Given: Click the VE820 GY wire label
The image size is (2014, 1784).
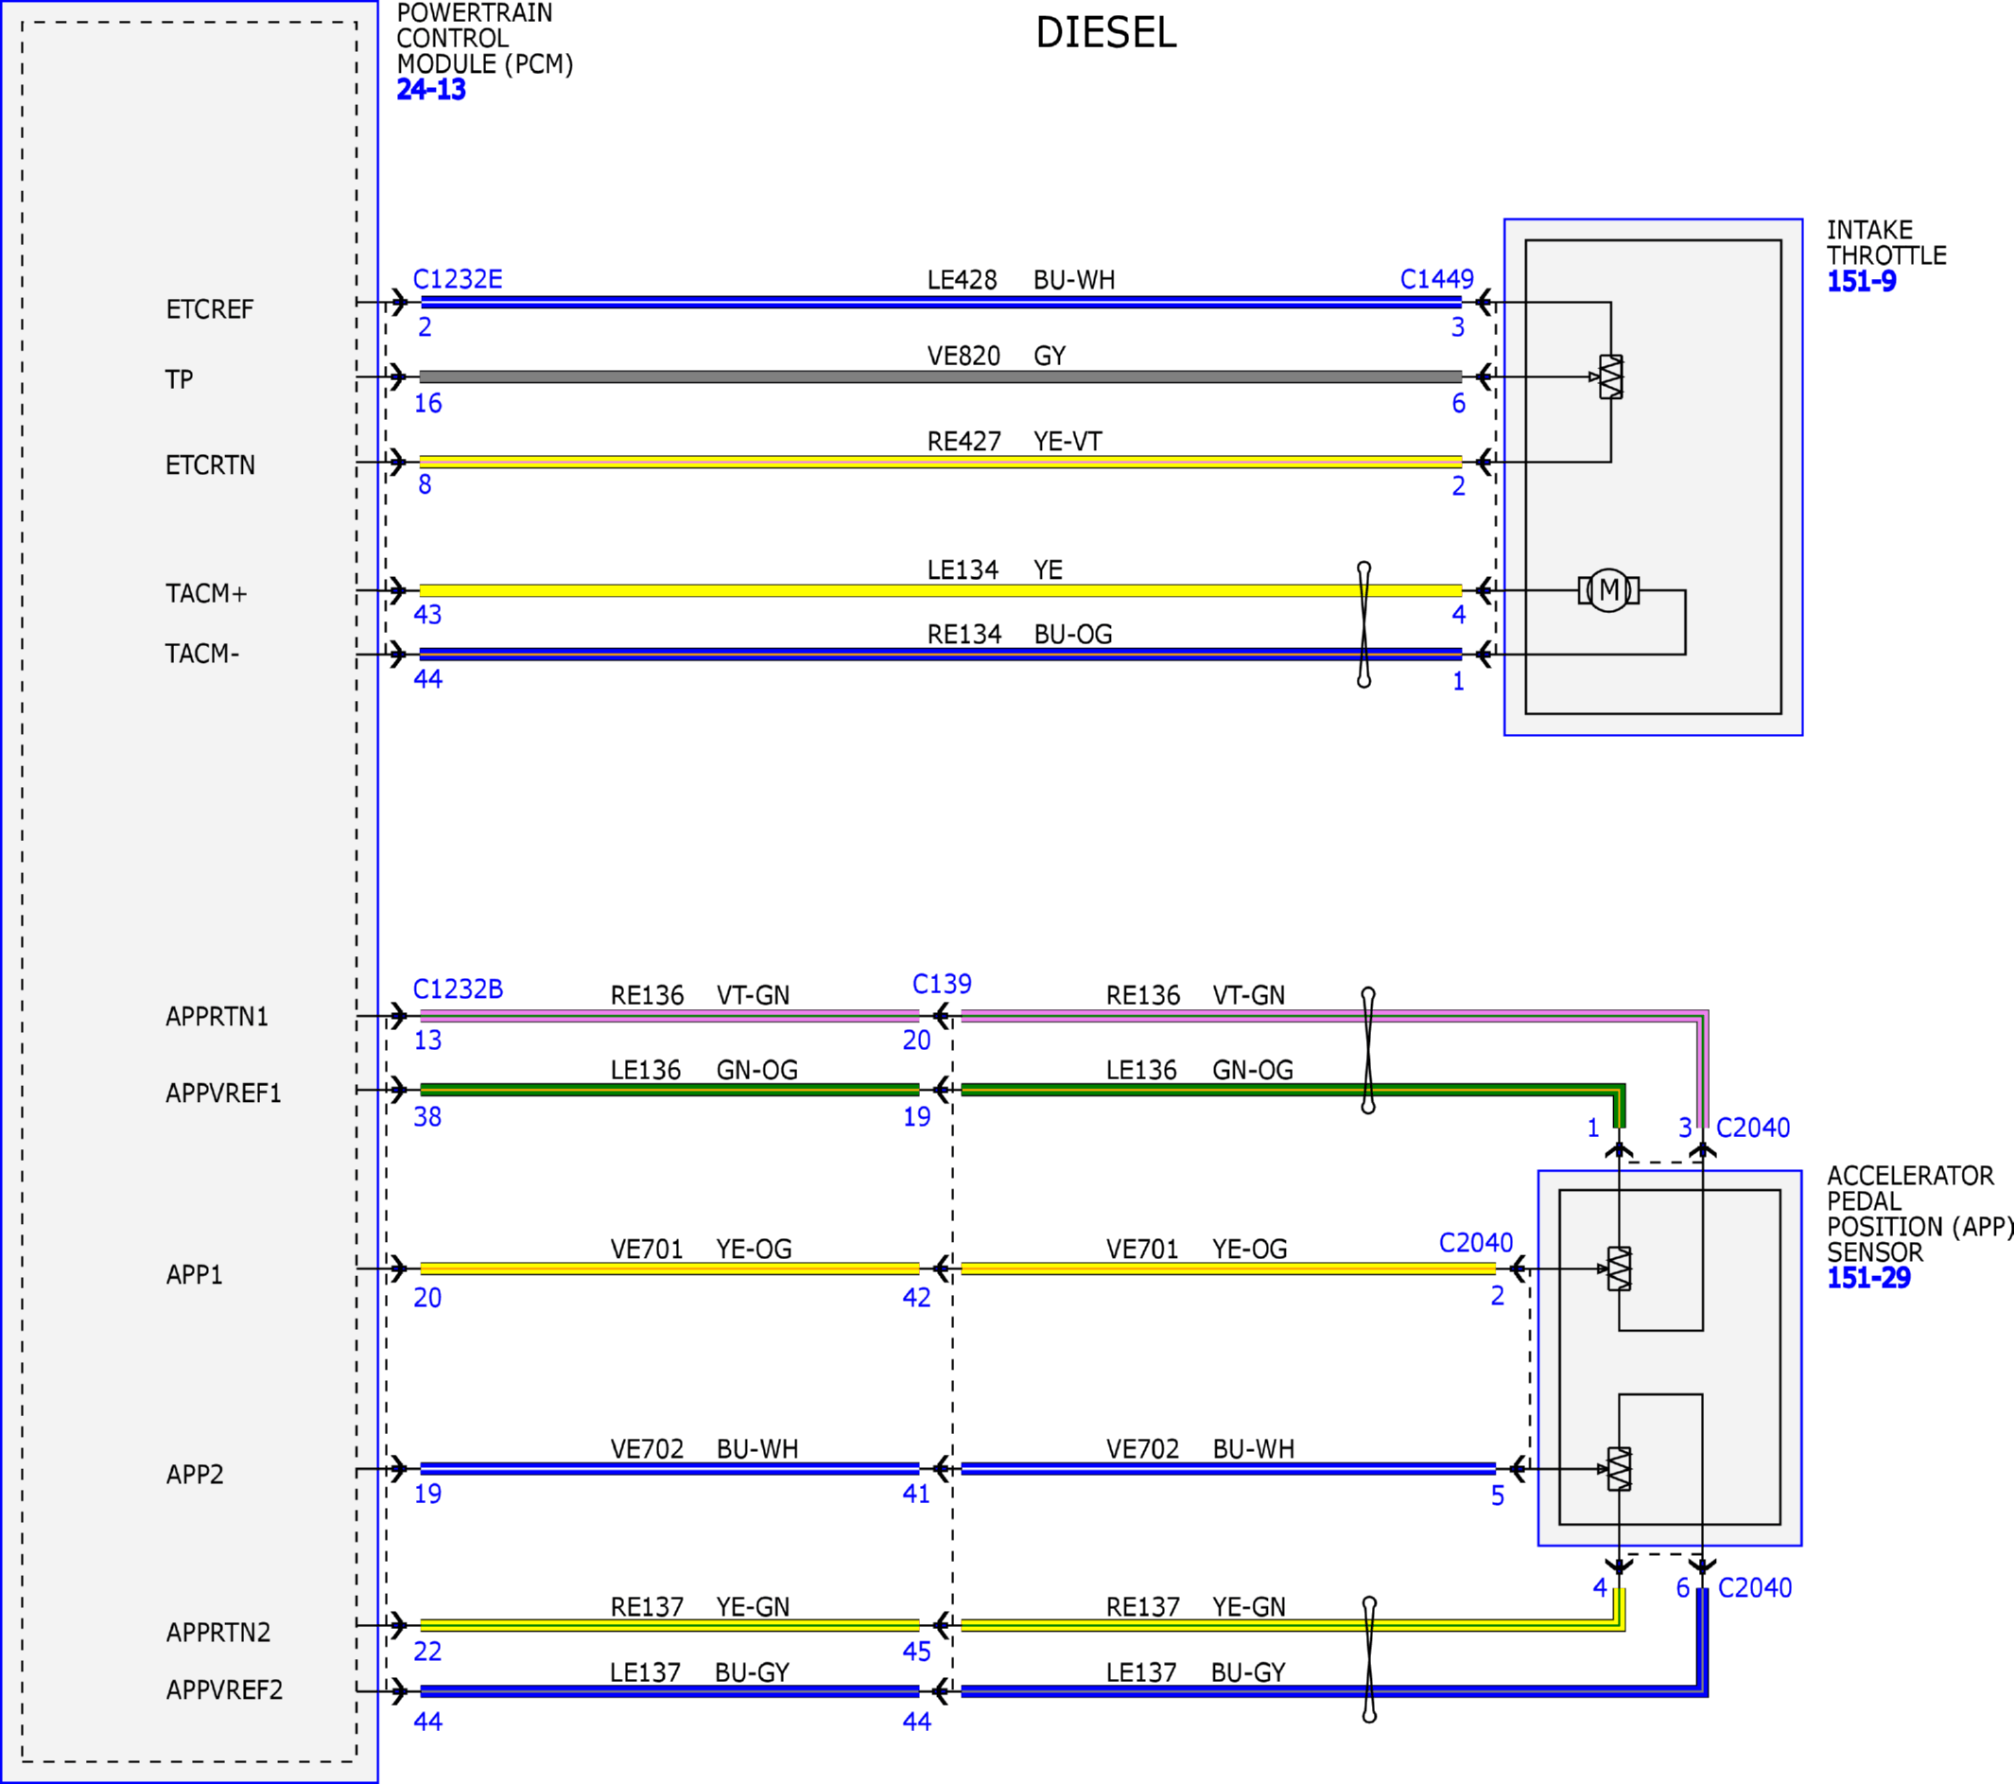Looking at the screenshot, I should pyautogui.click(x=997, y=356).
